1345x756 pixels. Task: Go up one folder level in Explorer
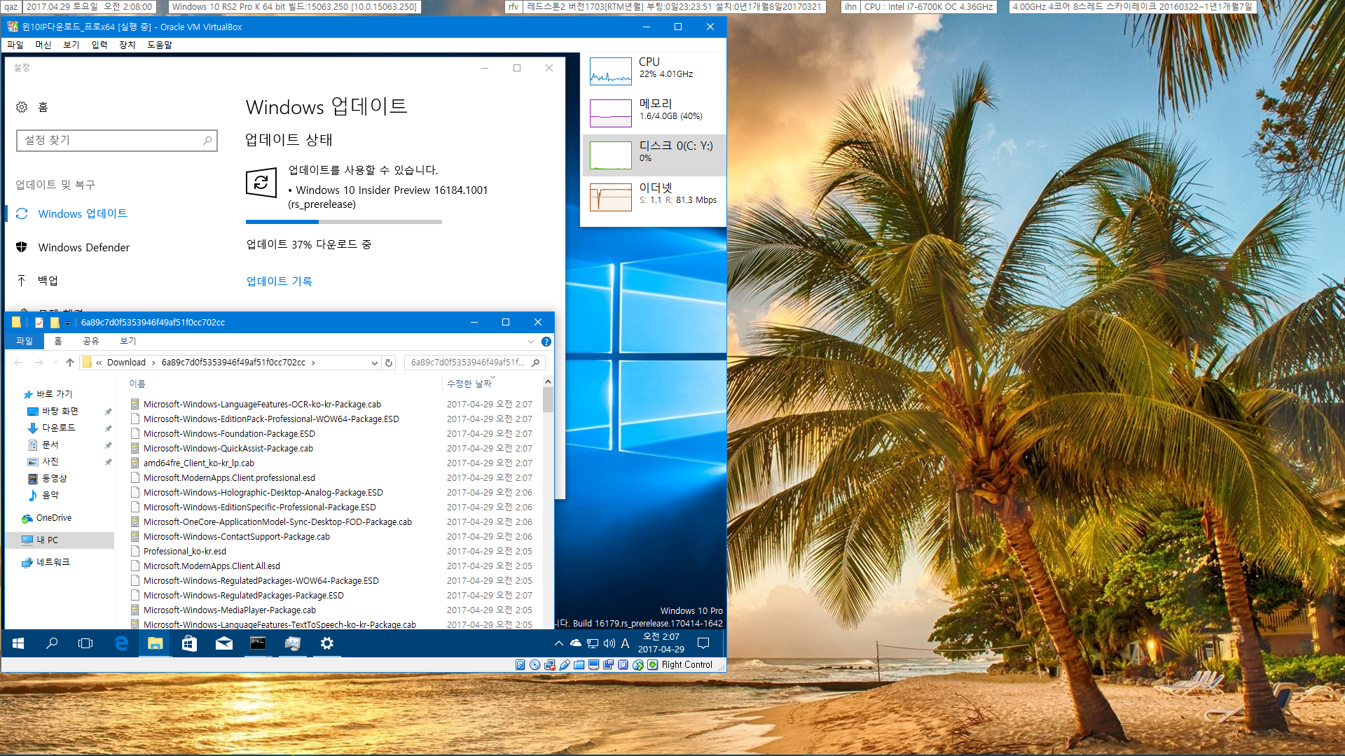point(70,363)
